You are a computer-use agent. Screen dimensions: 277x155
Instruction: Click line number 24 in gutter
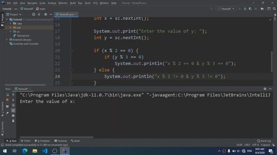[x=58, y=77]
